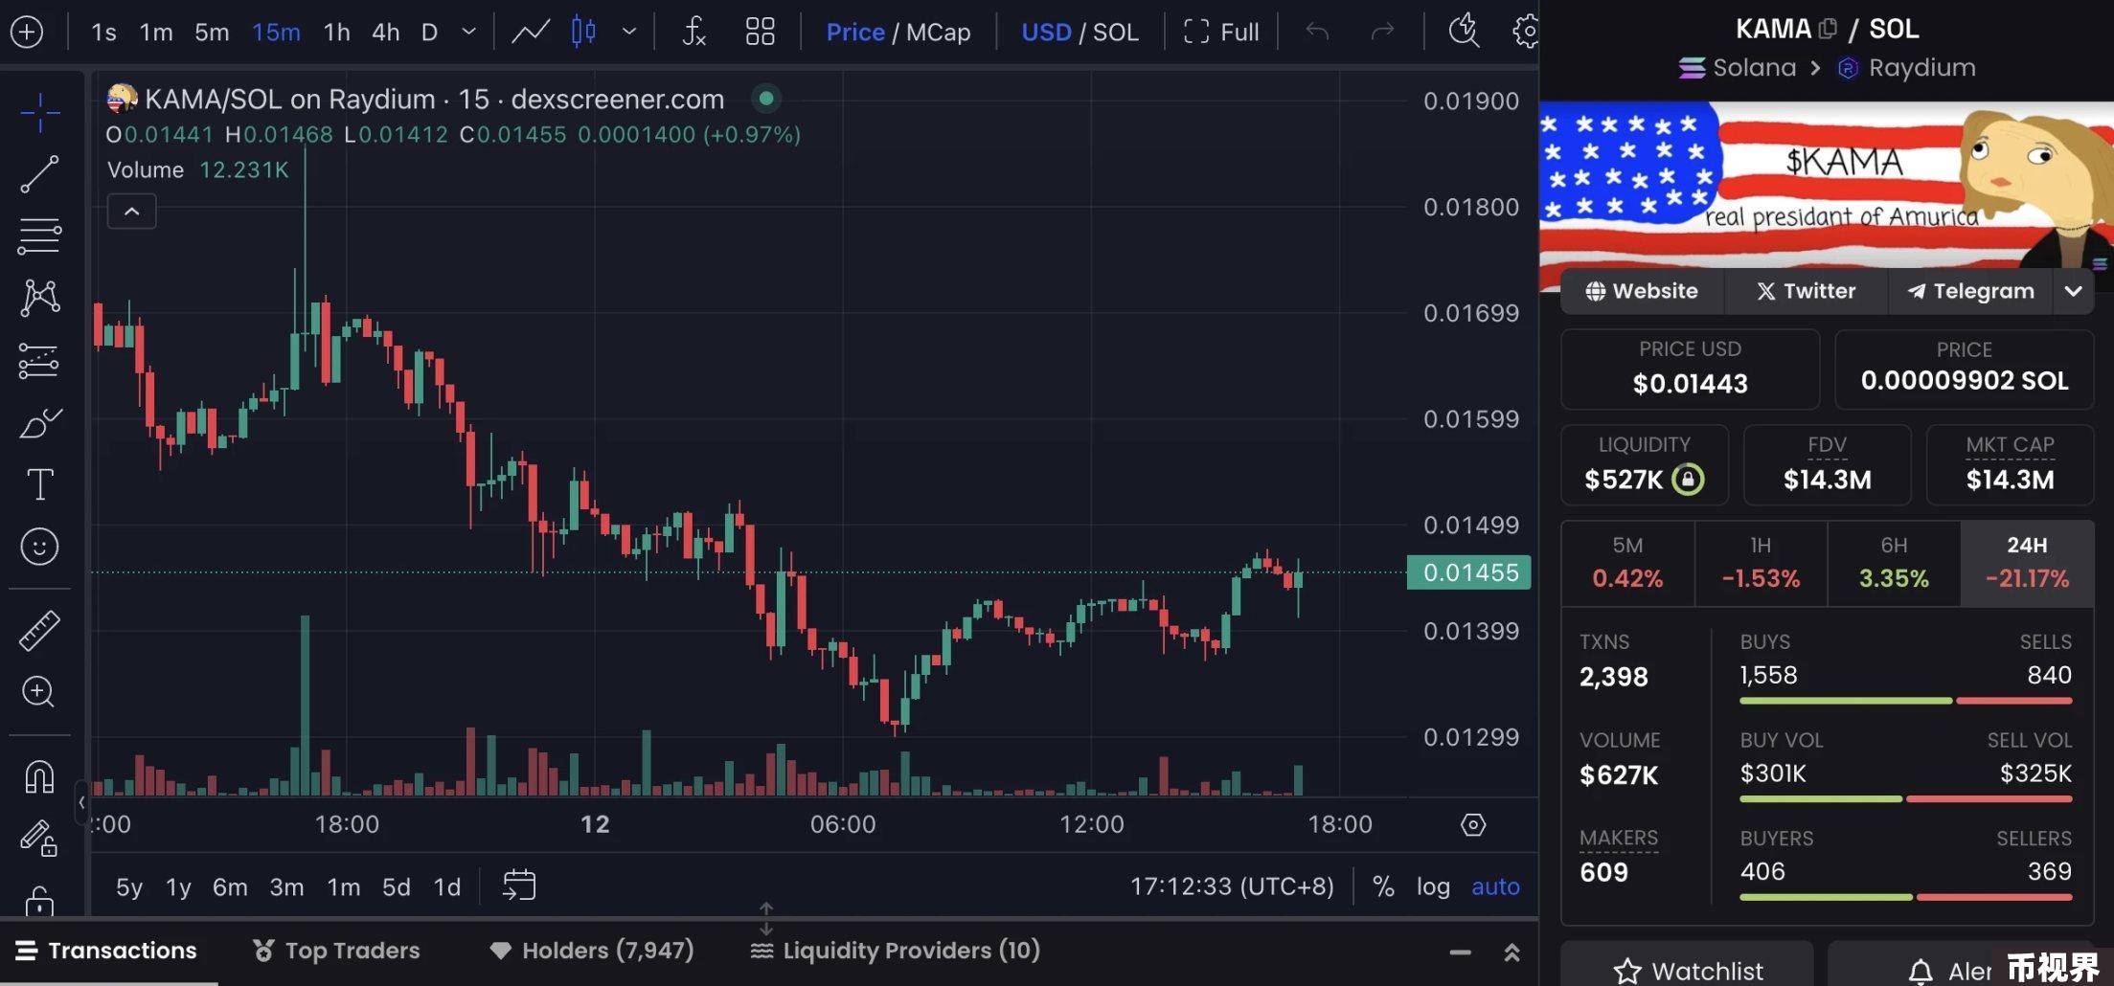
Task: Open the go-to-date calendar icon
Action: (519, 885)
